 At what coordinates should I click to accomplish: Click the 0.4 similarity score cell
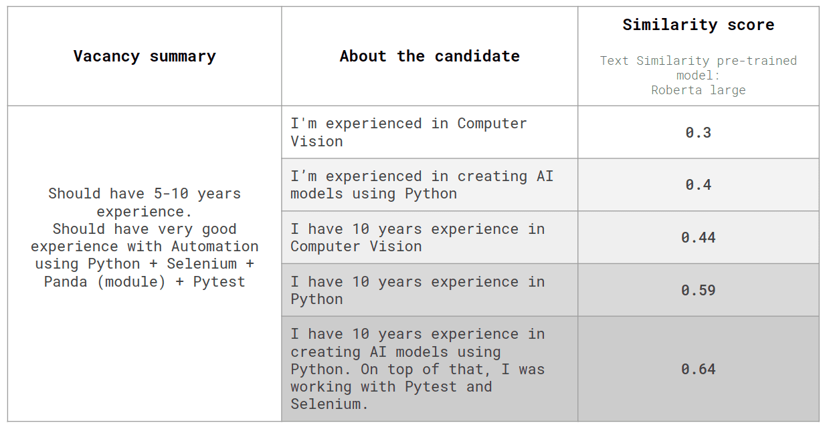[698, 185]
